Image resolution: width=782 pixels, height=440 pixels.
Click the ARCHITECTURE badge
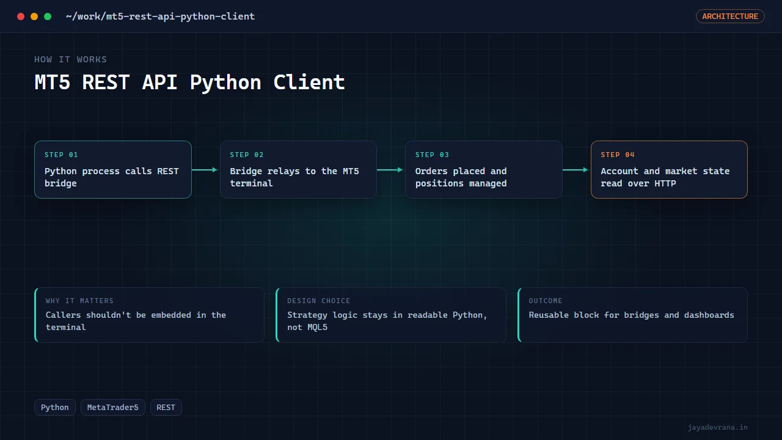coord(730,16)
